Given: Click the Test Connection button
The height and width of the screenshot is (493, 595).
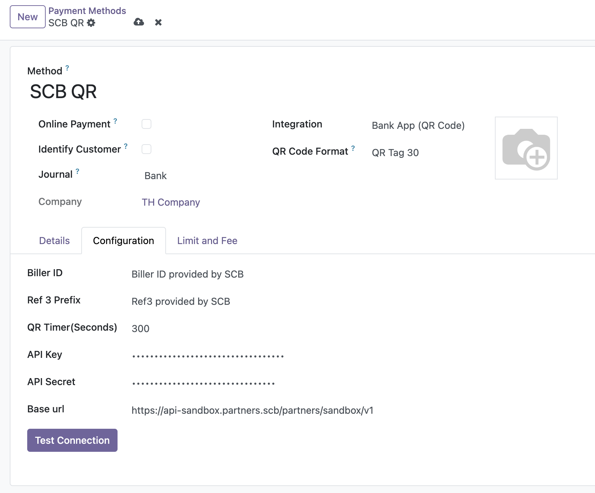Looking at the screenshot, I should [x=72, y=440].
